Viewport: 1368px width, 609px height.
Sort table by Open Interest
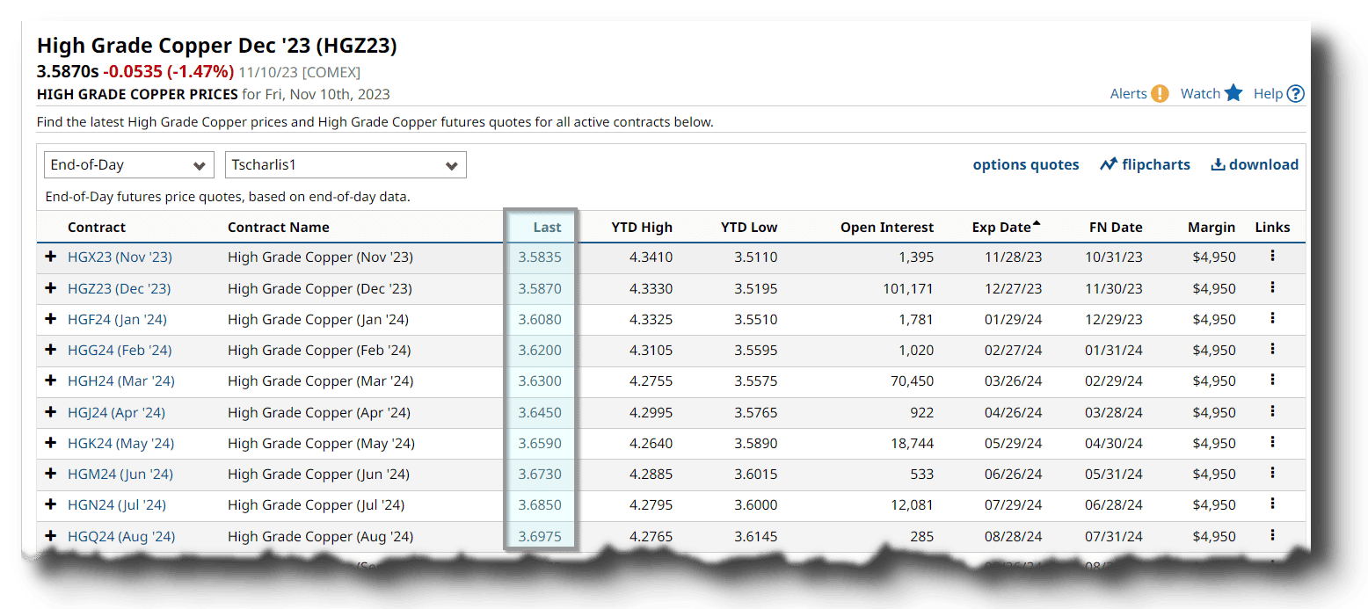coord(886,227)
